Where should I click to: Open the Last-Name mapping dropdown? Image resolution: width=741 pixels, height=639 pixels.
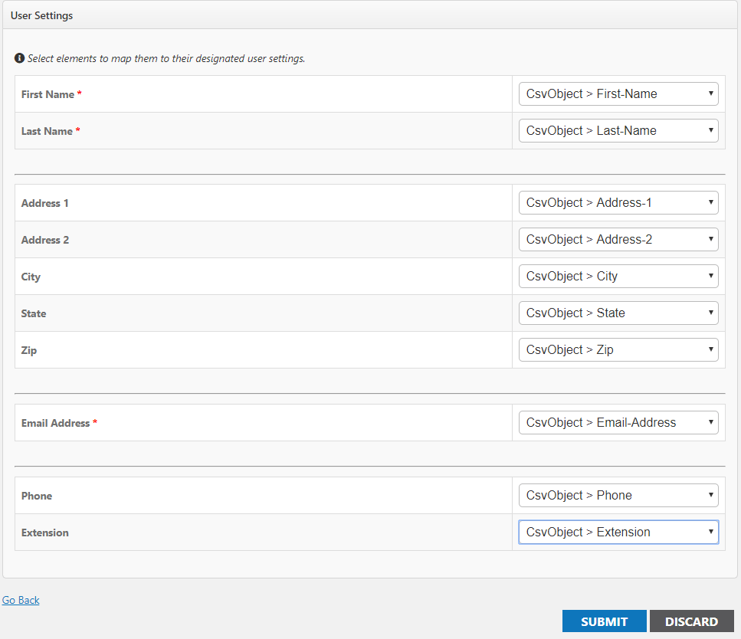[x=618, y=130]
